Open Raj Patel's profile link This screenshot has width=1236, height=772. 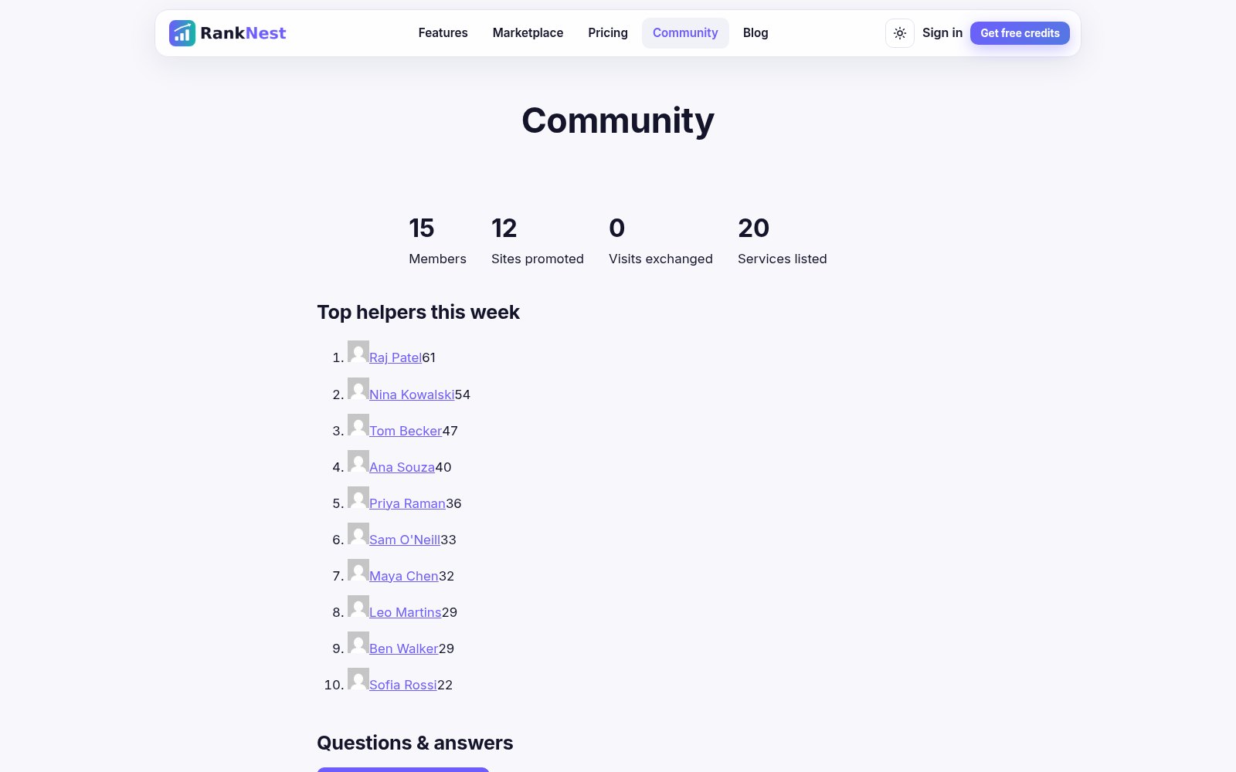point(396,357)
